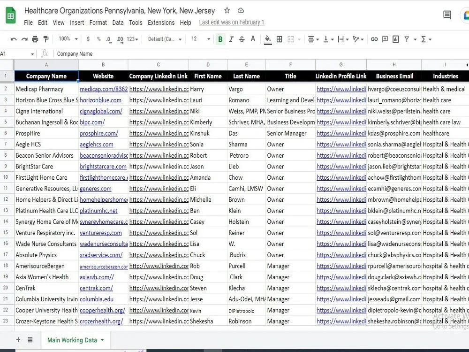Open the Data menu
Image resolution: width=469 pixels, height=352 pixels.
[118, 23]
